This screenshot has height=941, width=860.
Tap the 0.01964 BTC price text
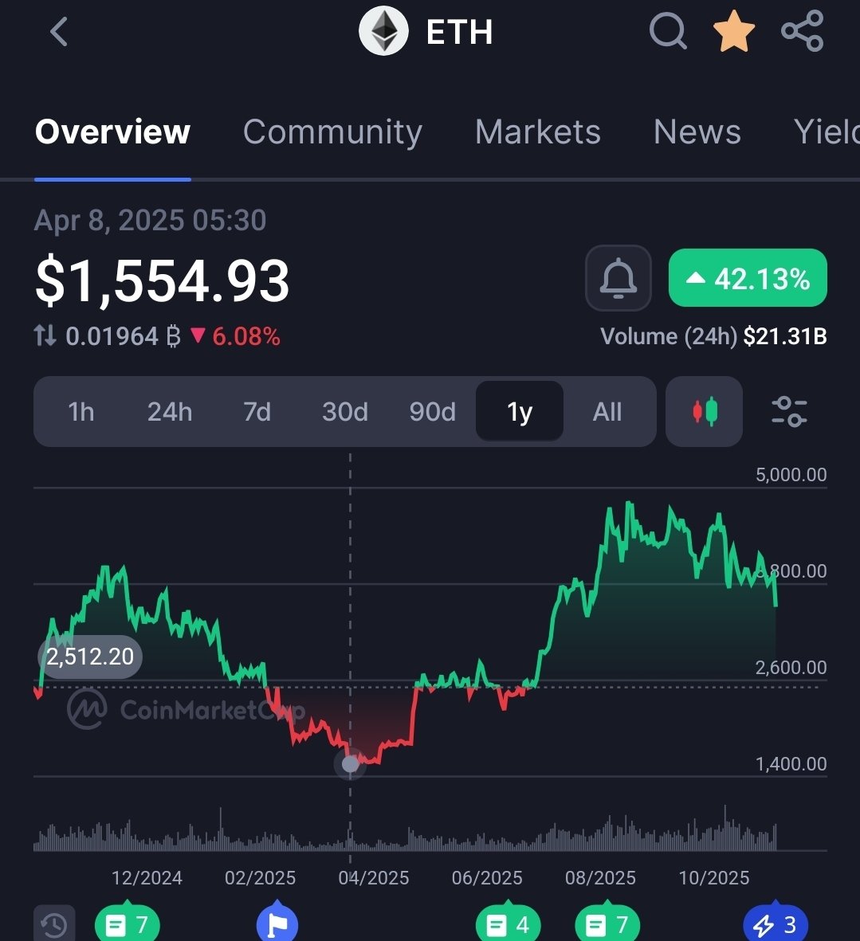click(123, 336)
